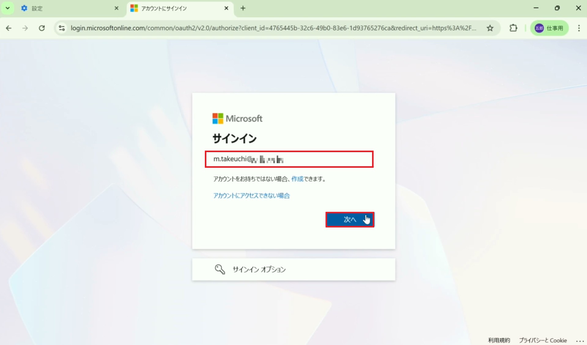Click the 作成 account creation link
This screenshot has height=345, width=587.
pos(297,179)
